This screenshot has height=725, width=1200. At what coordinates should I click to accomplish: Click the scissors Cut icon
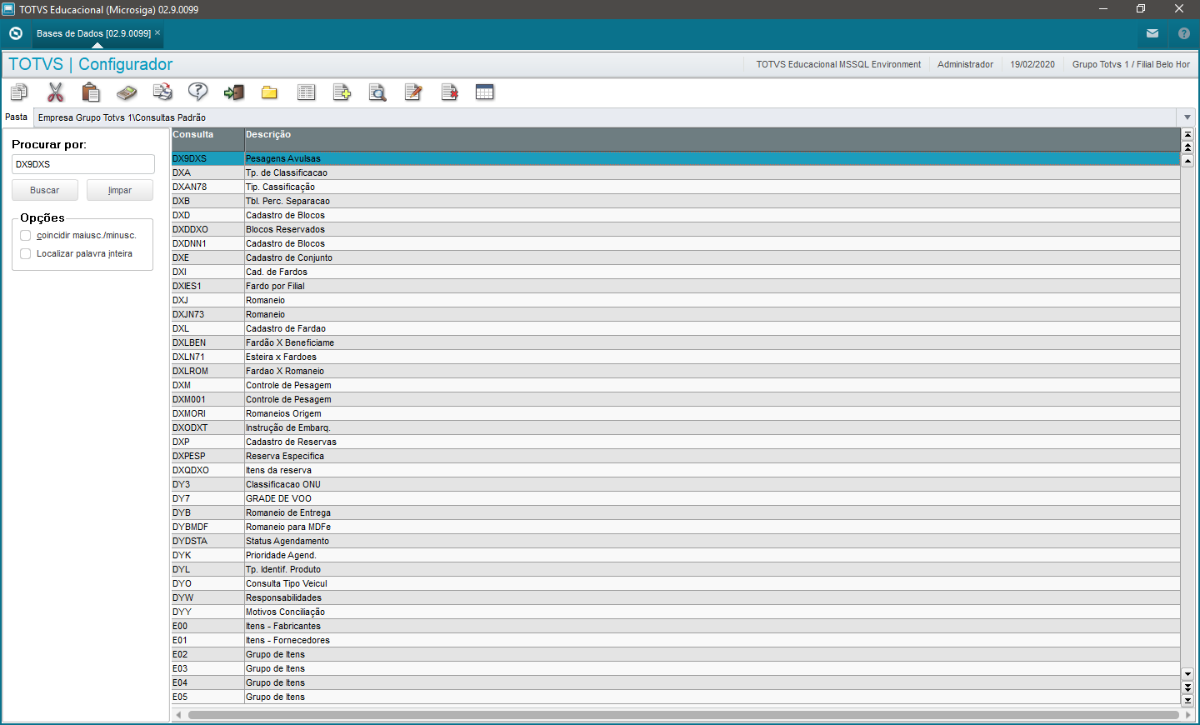click(56, 92)
